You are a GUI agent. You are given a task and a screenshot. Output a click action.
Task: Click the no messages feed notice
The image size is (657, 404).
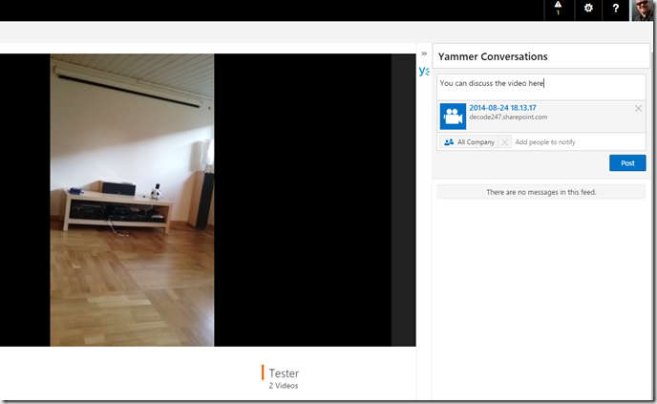point(540,192)
